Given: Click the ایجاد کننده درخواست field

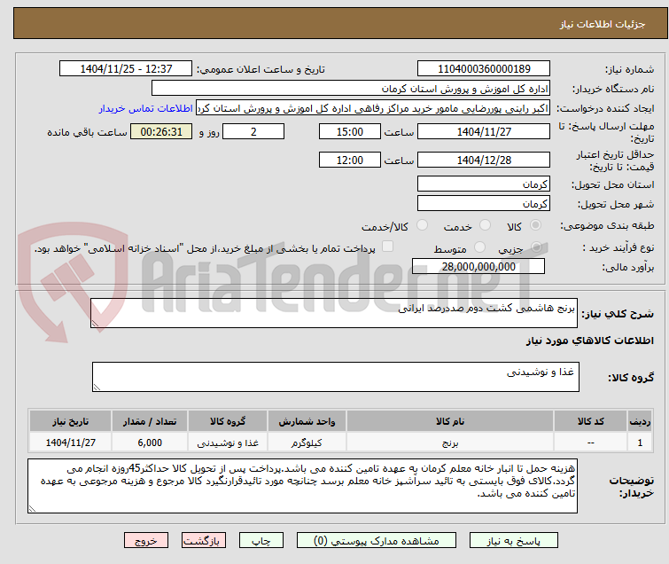Looking at the screenshot, I should coord(373,108).
